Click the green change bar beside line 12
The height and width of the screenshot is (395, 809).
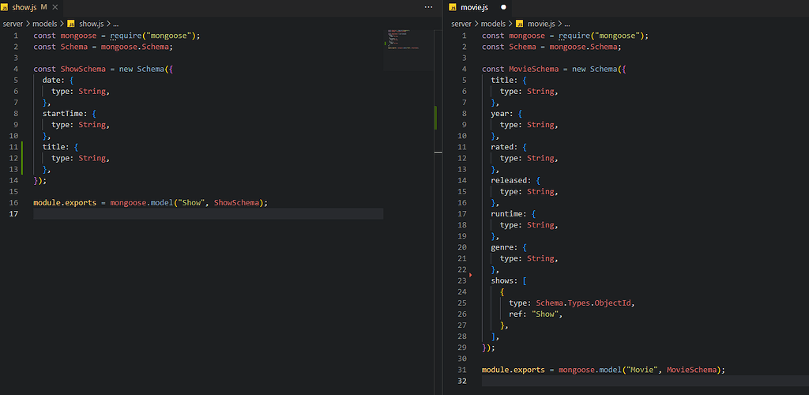click(24, 158)
